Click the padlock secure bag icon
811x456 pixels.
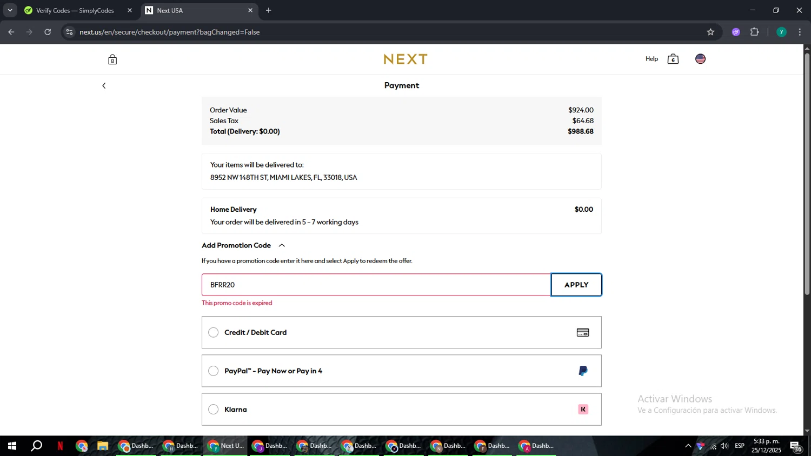coord(112,59)
